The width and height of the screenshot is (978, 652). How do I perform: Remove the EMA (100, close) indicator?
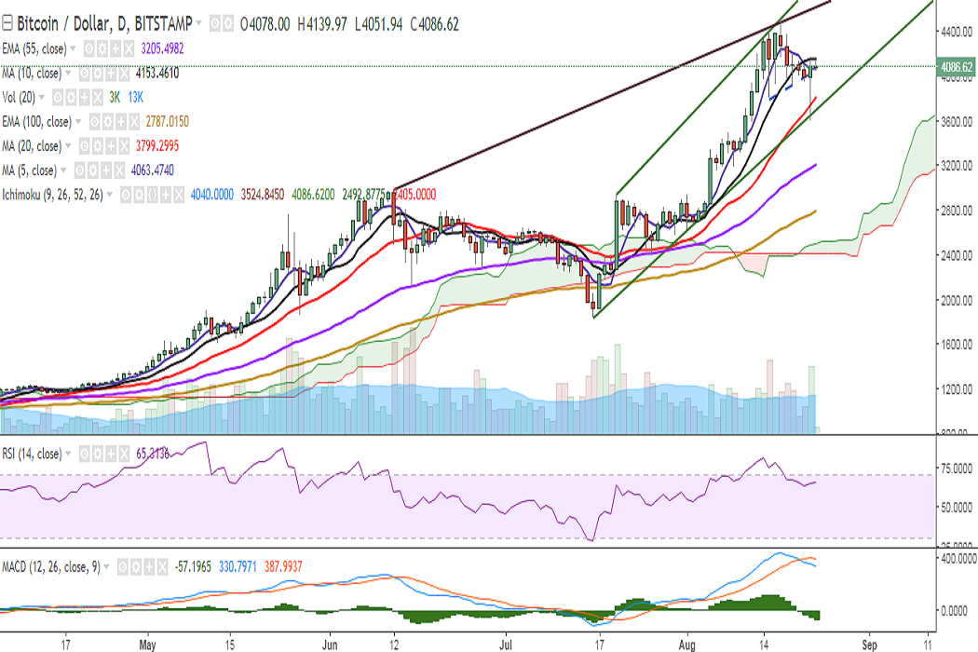click(134, 121)
